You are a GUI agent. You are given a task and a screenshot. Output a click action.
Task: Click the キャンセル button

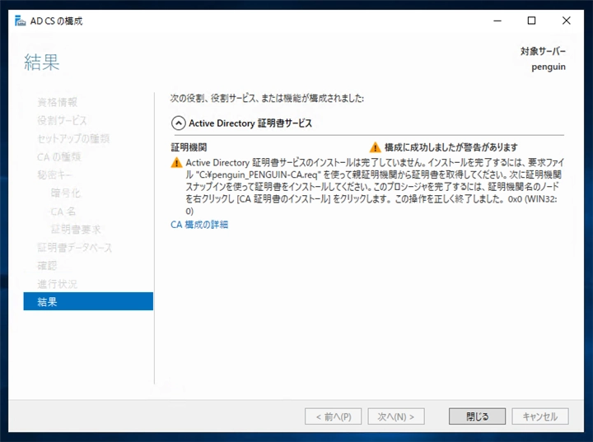click(x=540, y=416)
